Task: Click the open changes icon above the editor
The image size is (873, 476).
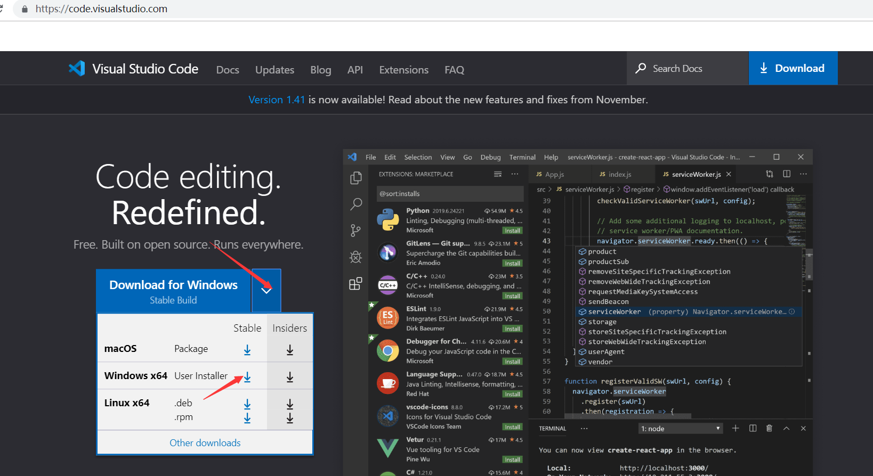Action: [770, 174]
